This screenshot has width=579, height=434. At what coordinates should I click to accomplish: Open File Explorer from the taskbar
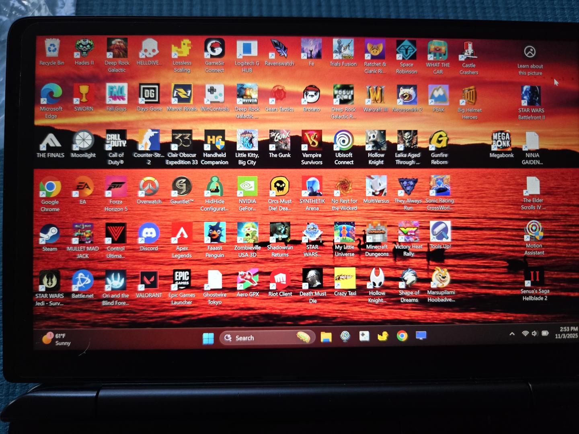tap(326, 337)
